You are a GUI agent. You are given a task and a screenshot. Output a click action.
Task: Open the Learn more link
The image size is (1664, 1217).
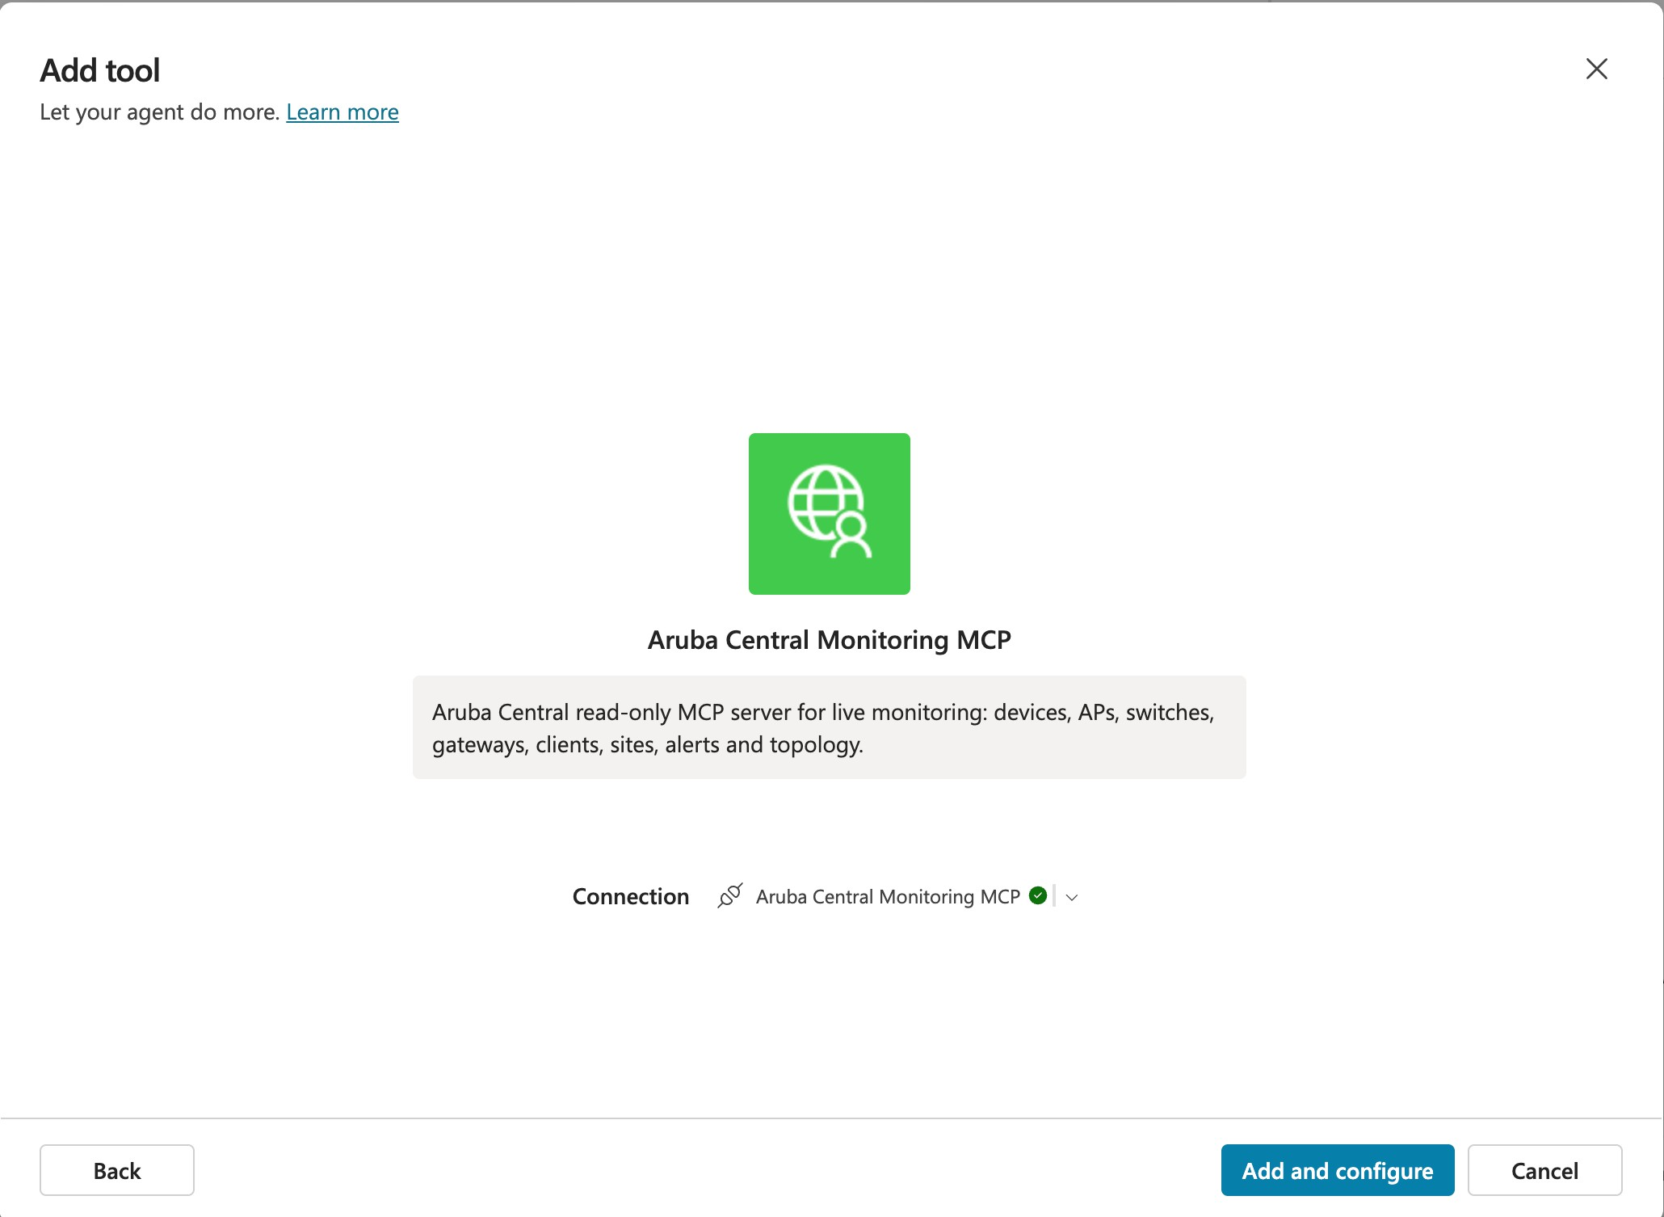[342, 112]
